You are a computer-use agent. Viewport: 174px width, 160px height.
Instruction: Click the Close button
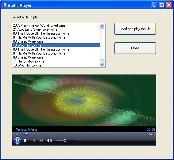pyautogui.click(x=135, y=48)
